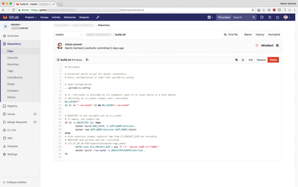Click the Issues sidebar icon
Image resolution: width=298 pixels, height=187 pixels.
[4, 114]
